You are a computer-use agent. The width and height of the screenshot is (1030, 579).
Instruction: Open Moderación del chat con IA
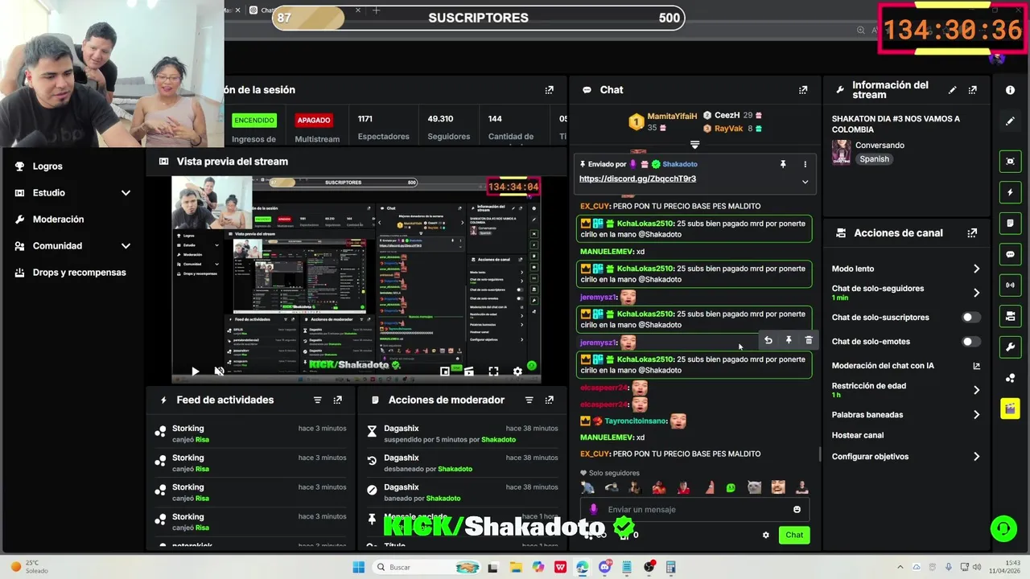point(906,366)
